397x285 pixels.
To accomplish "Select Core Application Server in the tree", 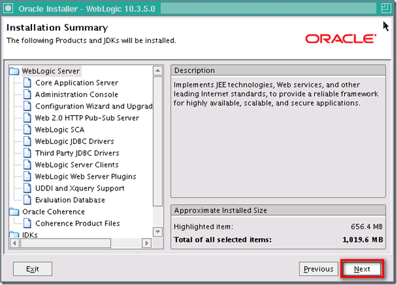I will click(x=77, y=83).
